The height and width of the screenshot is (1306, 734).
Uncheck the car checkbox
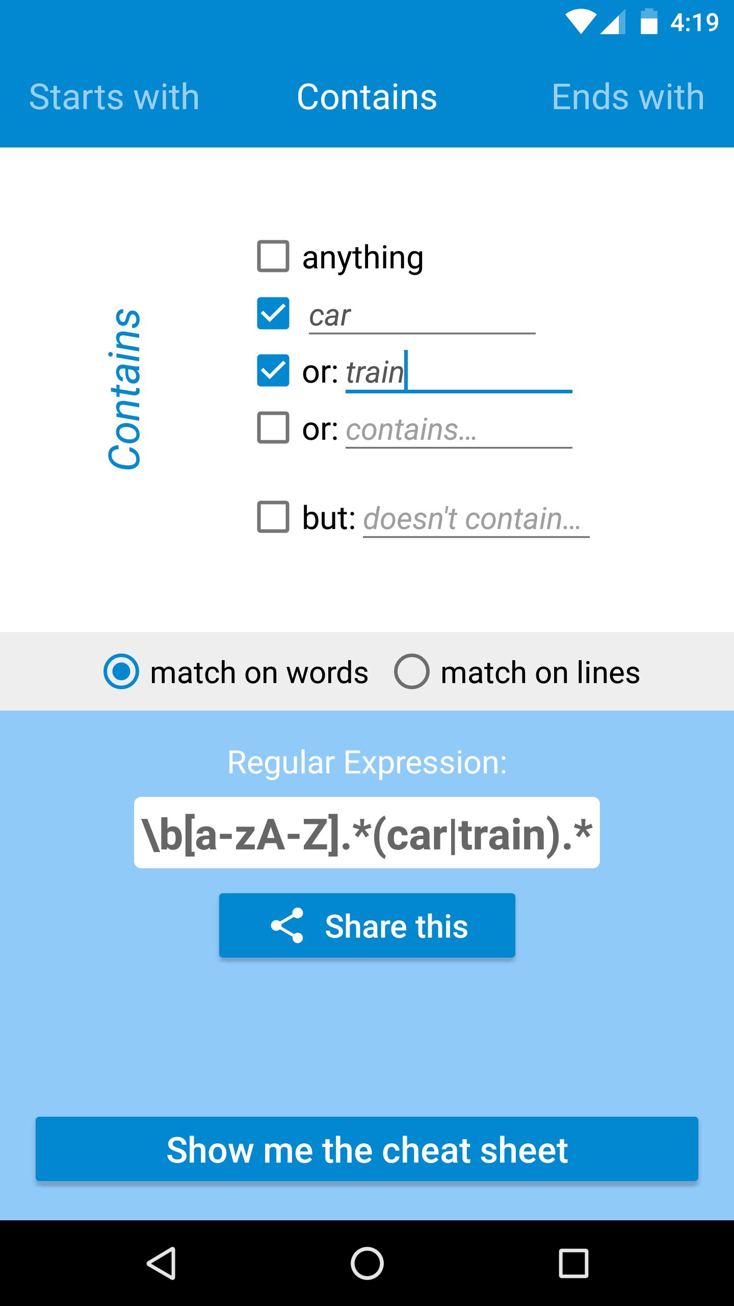click(272, 315)
